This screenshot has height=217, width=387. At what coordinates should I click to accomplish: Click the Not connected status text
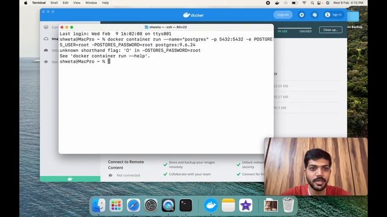pyautogui.click(x=128, y=175)
